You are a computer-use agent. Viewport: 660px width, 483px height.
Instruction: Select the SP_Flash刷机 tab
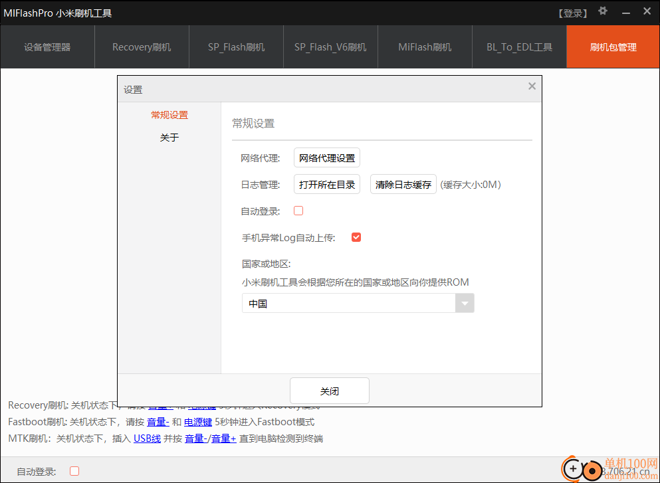[236, 47]
